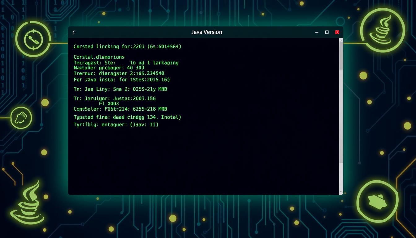The width and height of the screenshot is (416, 238).
Task: Click the green package icon in bottom-right circle
Action: click(377, 201)
